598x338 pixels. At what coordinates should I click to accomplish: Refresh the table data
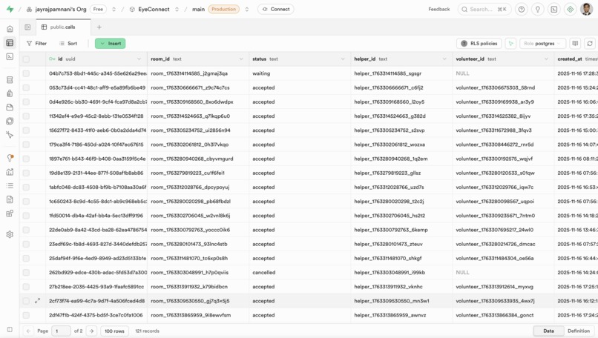pos(590,44)
